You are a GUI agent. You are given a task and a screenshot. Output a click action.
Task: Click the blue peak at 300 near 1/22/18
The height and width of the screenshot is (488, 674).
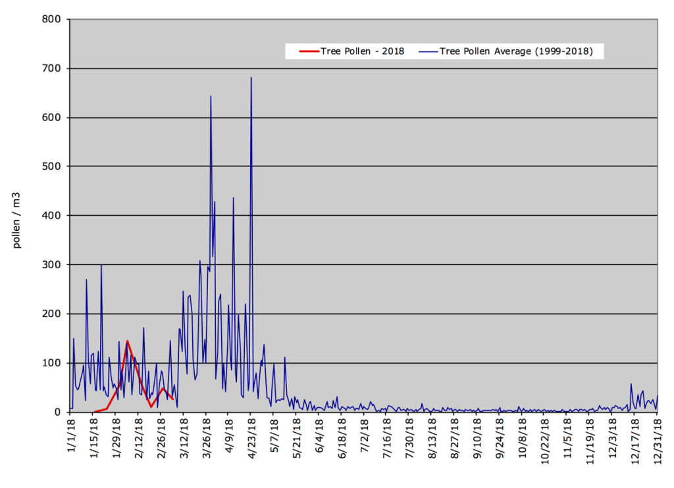point(101,265)
